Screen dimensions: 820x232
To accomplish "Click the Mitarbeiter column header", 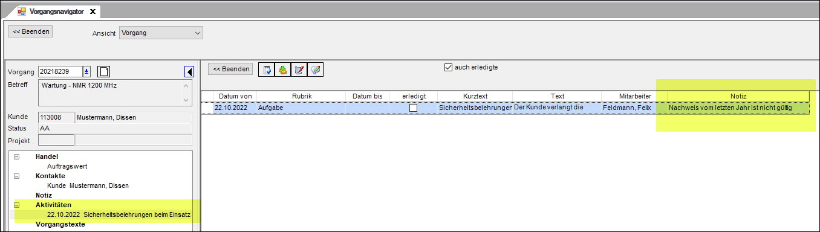I will (x=634, y=96).
